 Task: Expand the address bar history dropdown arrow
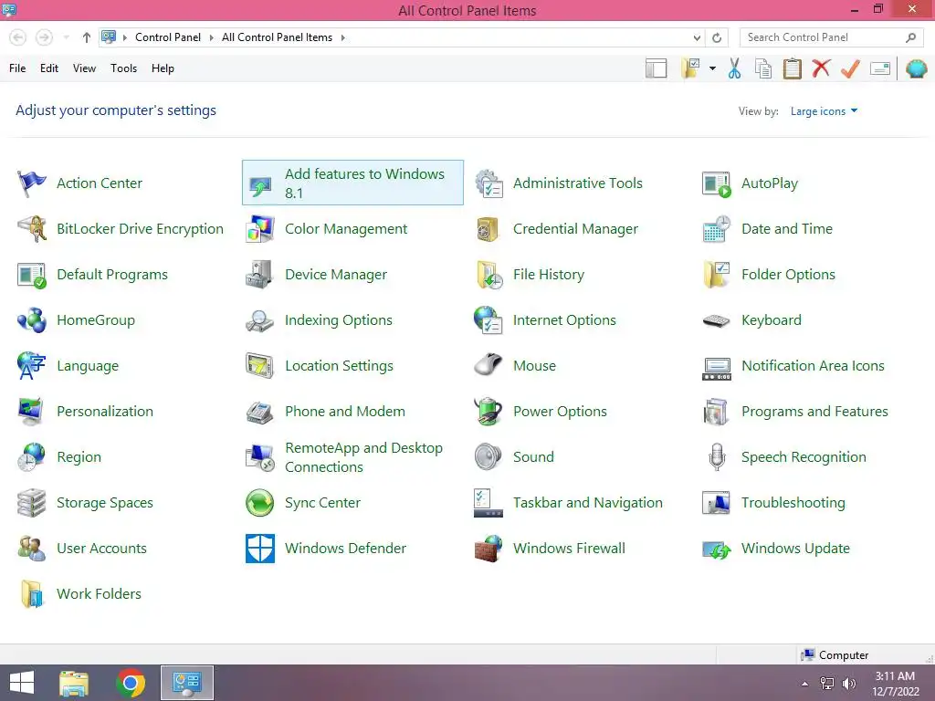697,37
